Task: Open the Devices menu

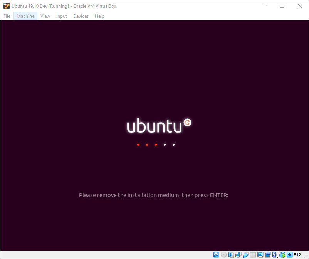Action: point(81,16)
